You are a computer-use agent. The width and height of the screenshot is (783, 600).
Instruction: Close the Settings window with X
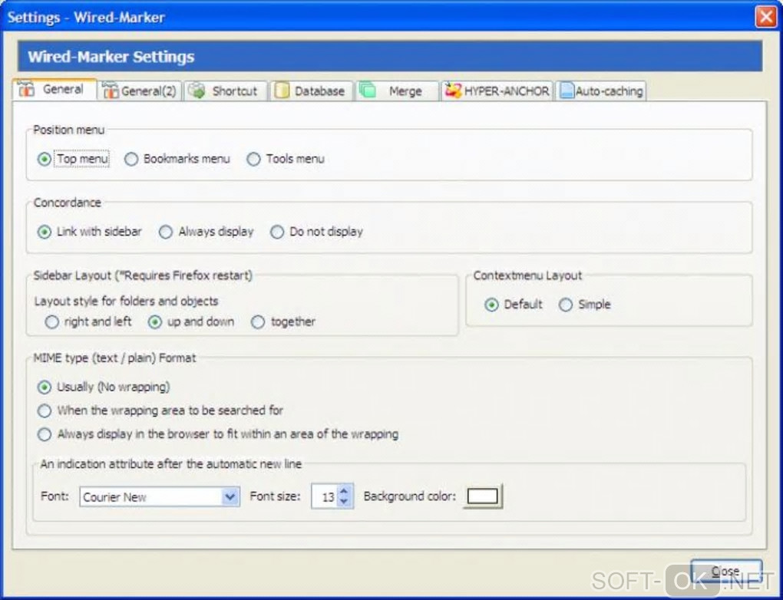[765, 16]
